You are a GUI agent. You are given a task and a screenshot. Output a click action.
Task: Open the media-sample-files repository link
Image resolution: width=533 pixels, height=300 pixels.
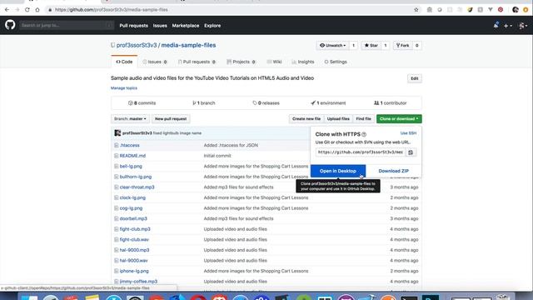click(188, 45)
